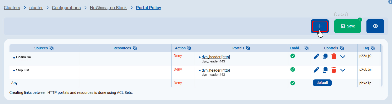Image resolution: width=392 pixels, height=104 pixels.
Task: Toggle enabled checkmark for Stop List rule
Action: [x=292, y=69]
